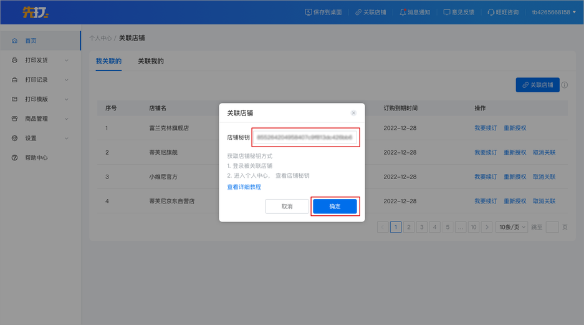Switch to the 关联我的 tab

[151, 61]
